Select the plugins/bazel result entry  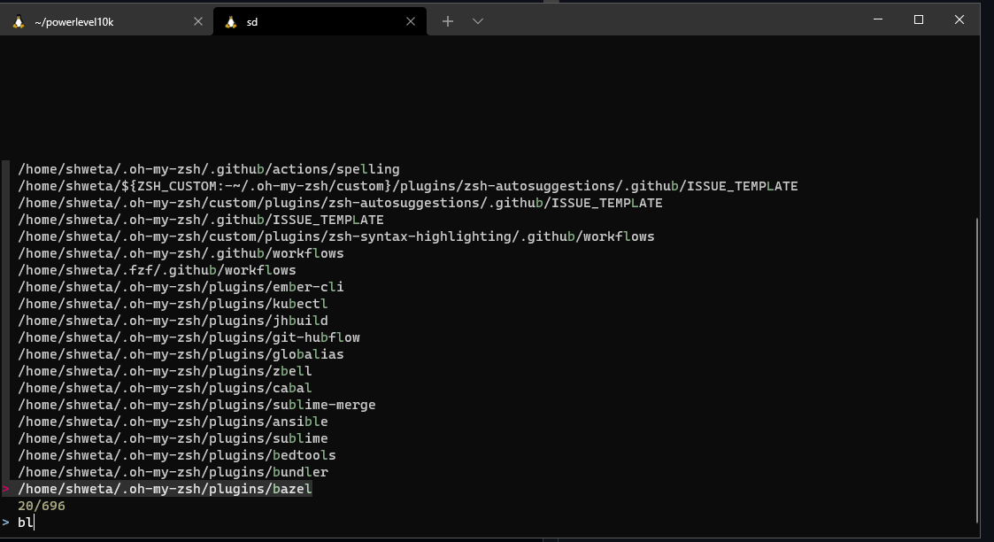pyautogui.click(x=165, y=489)
